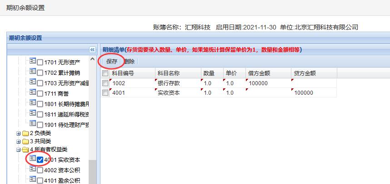Check the 1002 银行存款 row checkbox

[x=105, y=83]
